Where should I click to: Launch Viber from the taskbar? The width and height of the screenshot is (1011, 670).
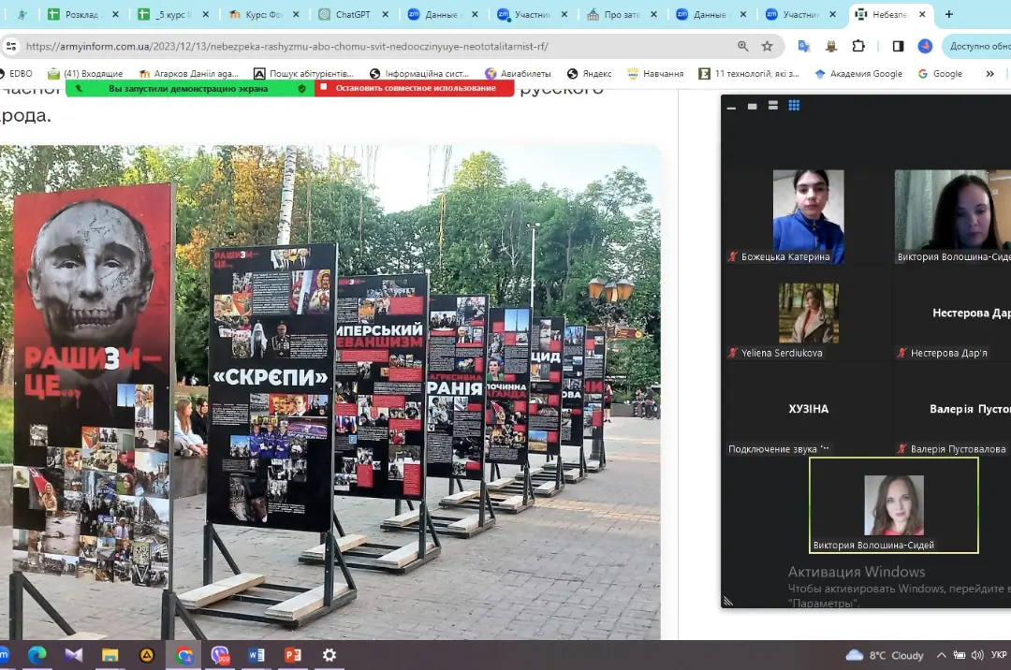220,655
